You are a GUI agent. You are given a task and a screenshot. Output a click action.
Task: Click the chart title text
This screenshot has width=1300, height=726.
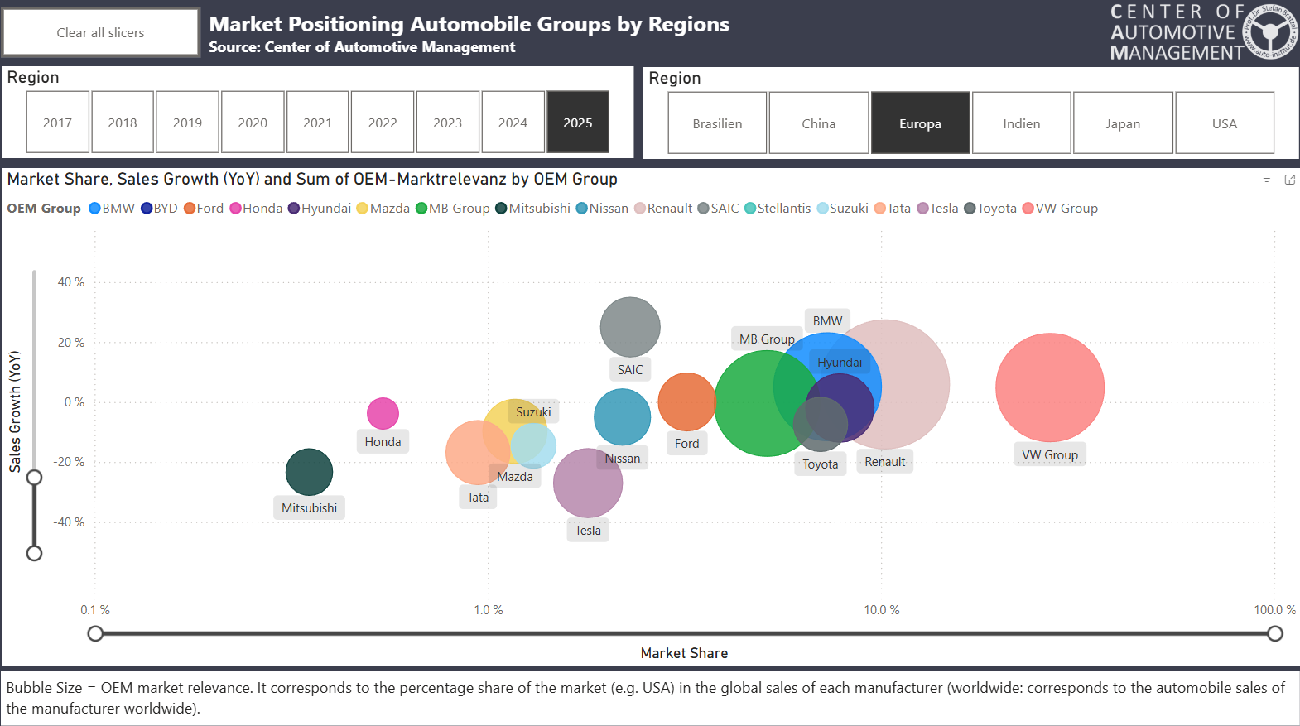[x=312, y=179]
